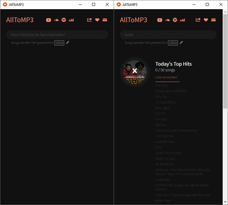Click the song 'As It Was'
The height and width of the screenshot is (205, 228).
point(161,119)
